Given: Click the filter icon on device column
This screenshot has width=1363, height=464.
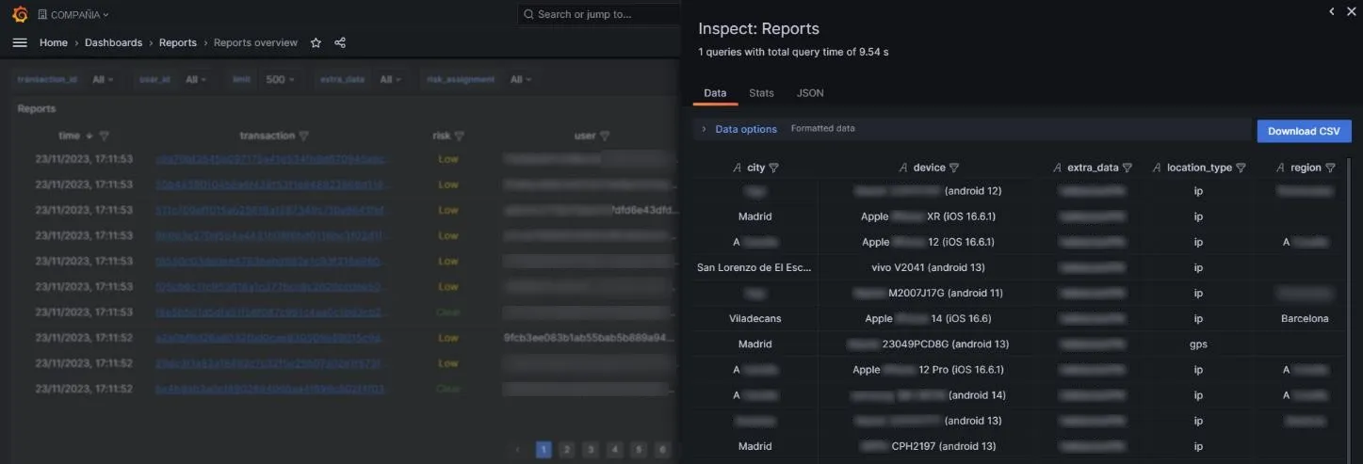Looking at the screenshot, I should click(954, 168).
